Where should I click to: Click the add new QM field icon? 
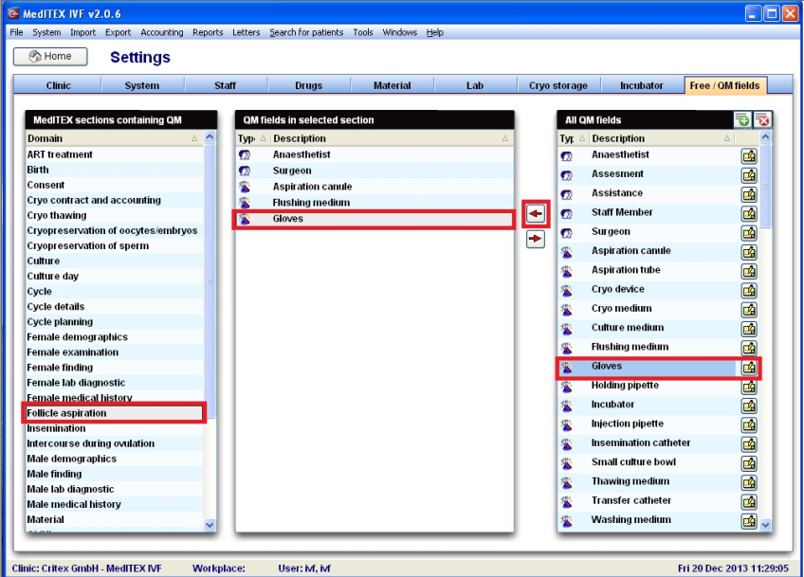tap(742, 120)
